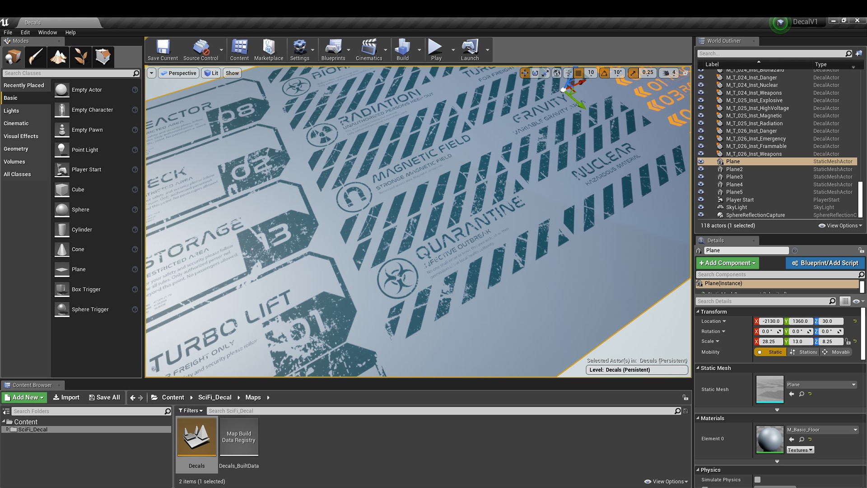Adjust the camera speed control in the viewport

[x=669, y=73]
